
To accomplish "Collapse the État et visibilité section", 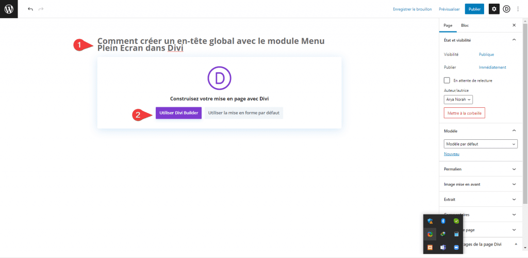I will 514,40.
